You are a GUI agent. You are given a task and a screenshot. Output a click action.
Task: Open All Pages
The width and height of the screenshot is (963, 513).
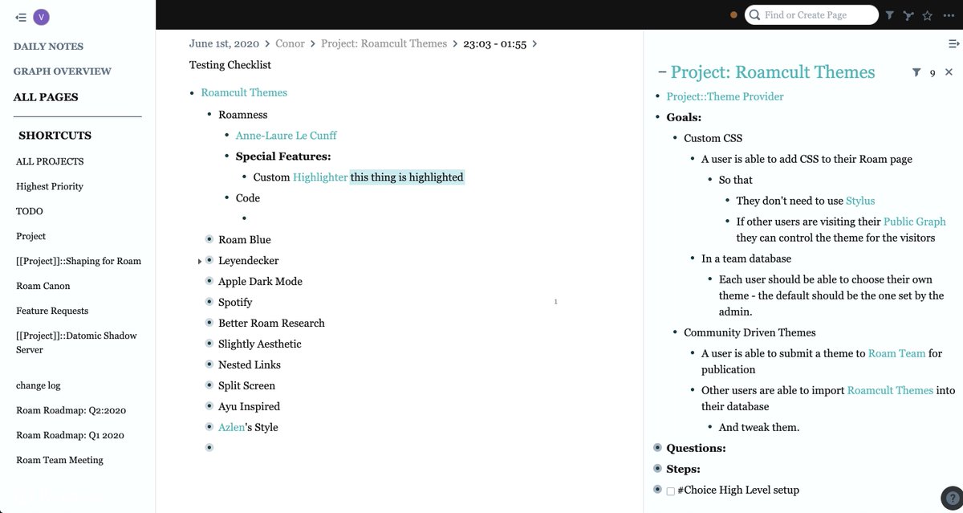coord(46,97)
